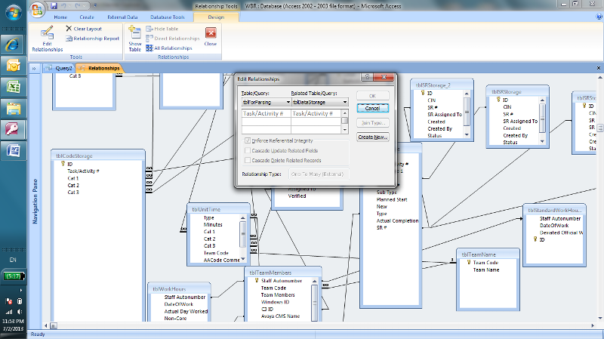Click tblISRStorage_2 field list scrollbar
Screen dimensions: 604x339
click(467, 114)
